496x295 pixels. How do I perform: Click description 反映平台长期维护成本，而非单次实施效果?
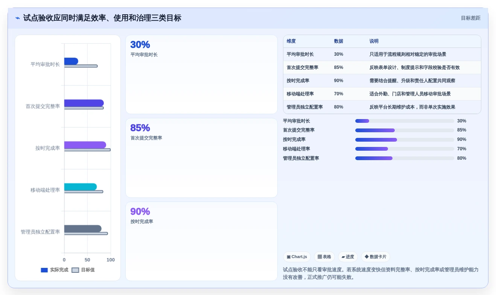[x=412, y=107]
